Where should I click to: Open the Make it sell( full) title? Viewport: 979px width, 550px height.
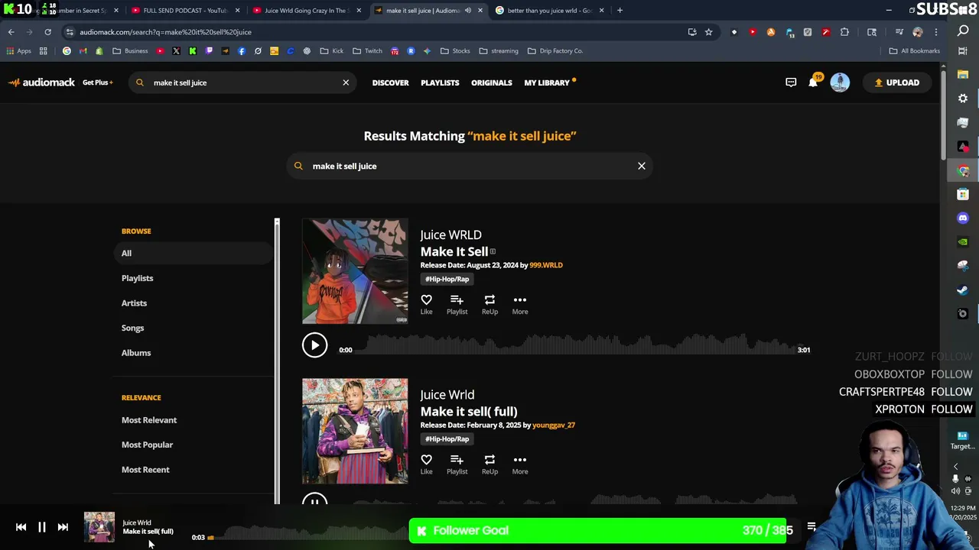[468, 411]
